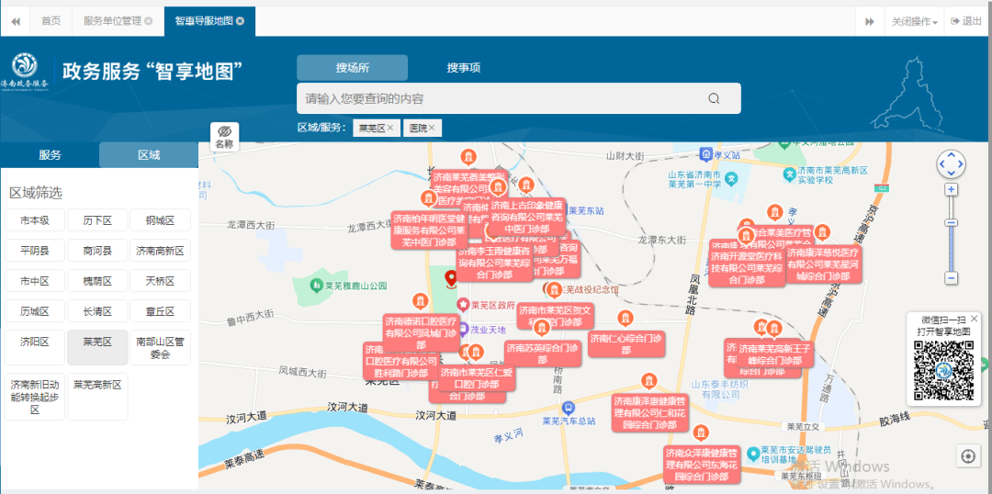Open 济南市莱芜区仁爱口腔门诊部 label
992x494 pixels.
[477, 378]
